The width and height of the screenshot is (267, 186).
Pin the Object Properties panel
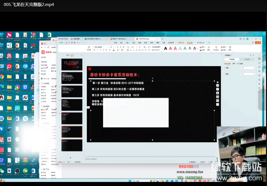click(250, 55)
